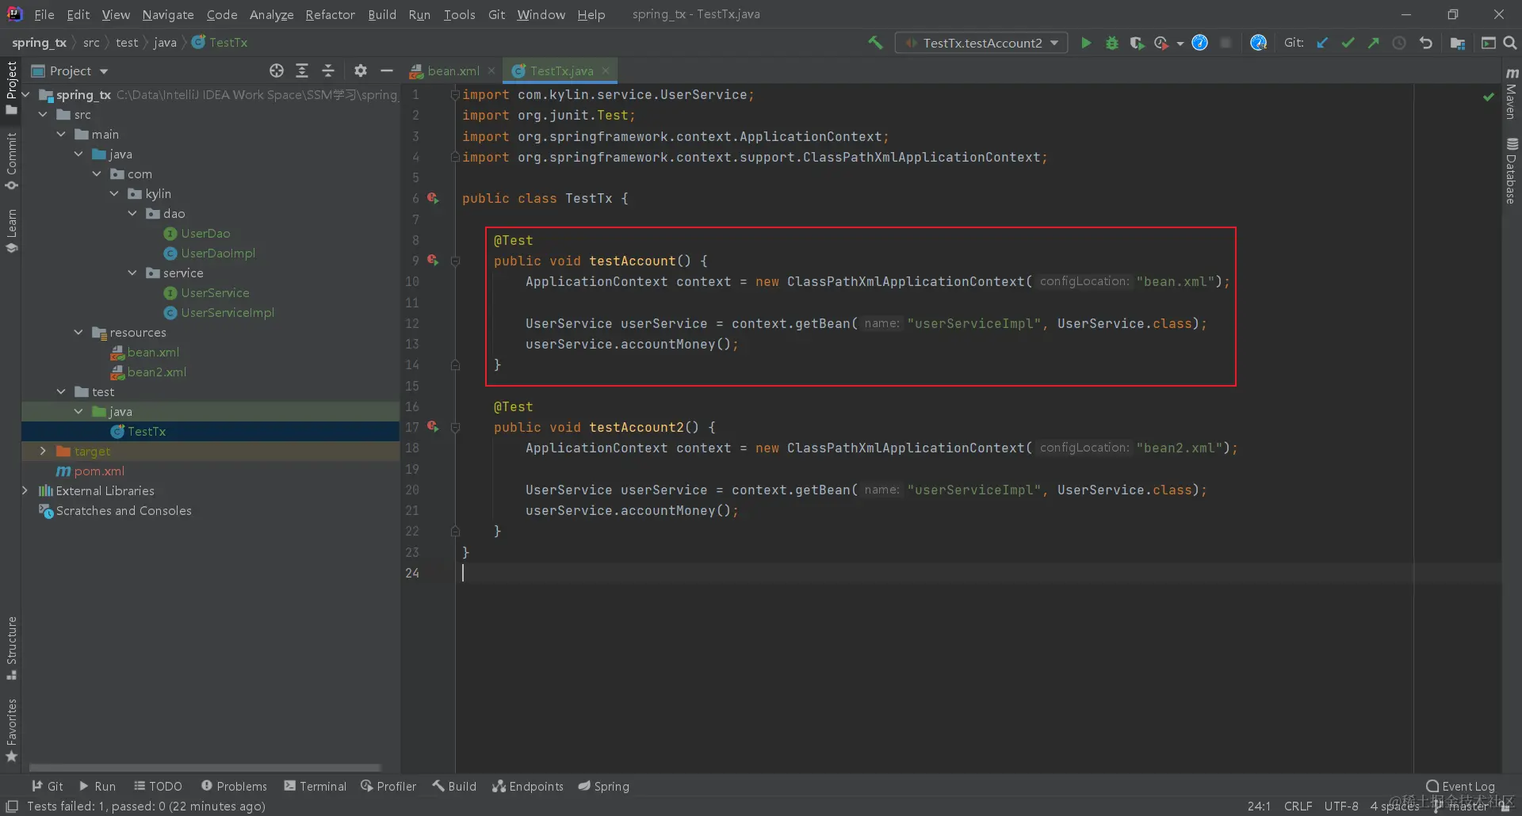
Task: Click the run gutter icon beside testAccount2
Action: pyautogui.click(x=433, y=427)
